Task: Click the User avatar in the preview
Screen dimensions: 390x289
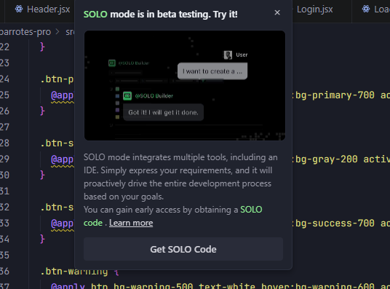Action: [x=228, y=55]
